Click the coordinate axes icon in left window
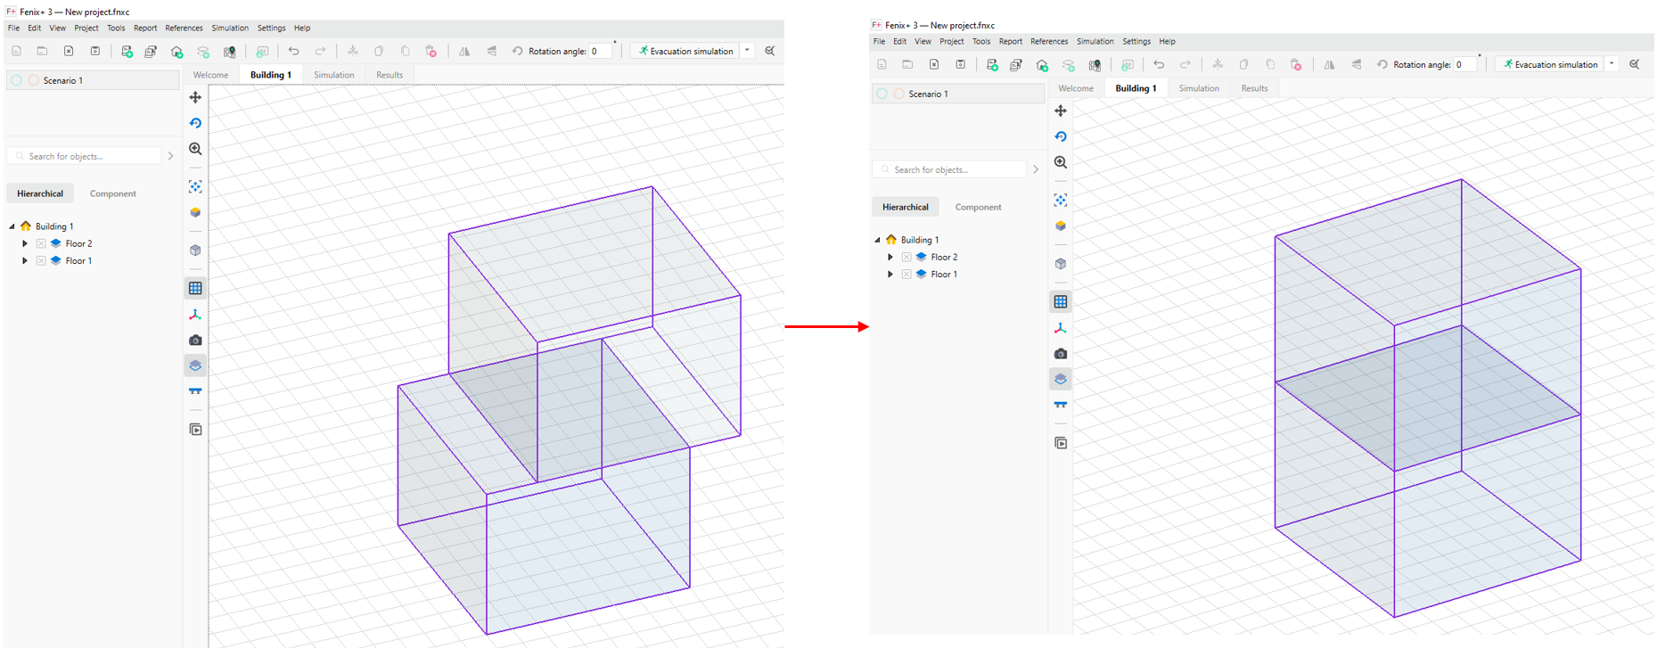The image size is (1665, 657). point(195,315)
